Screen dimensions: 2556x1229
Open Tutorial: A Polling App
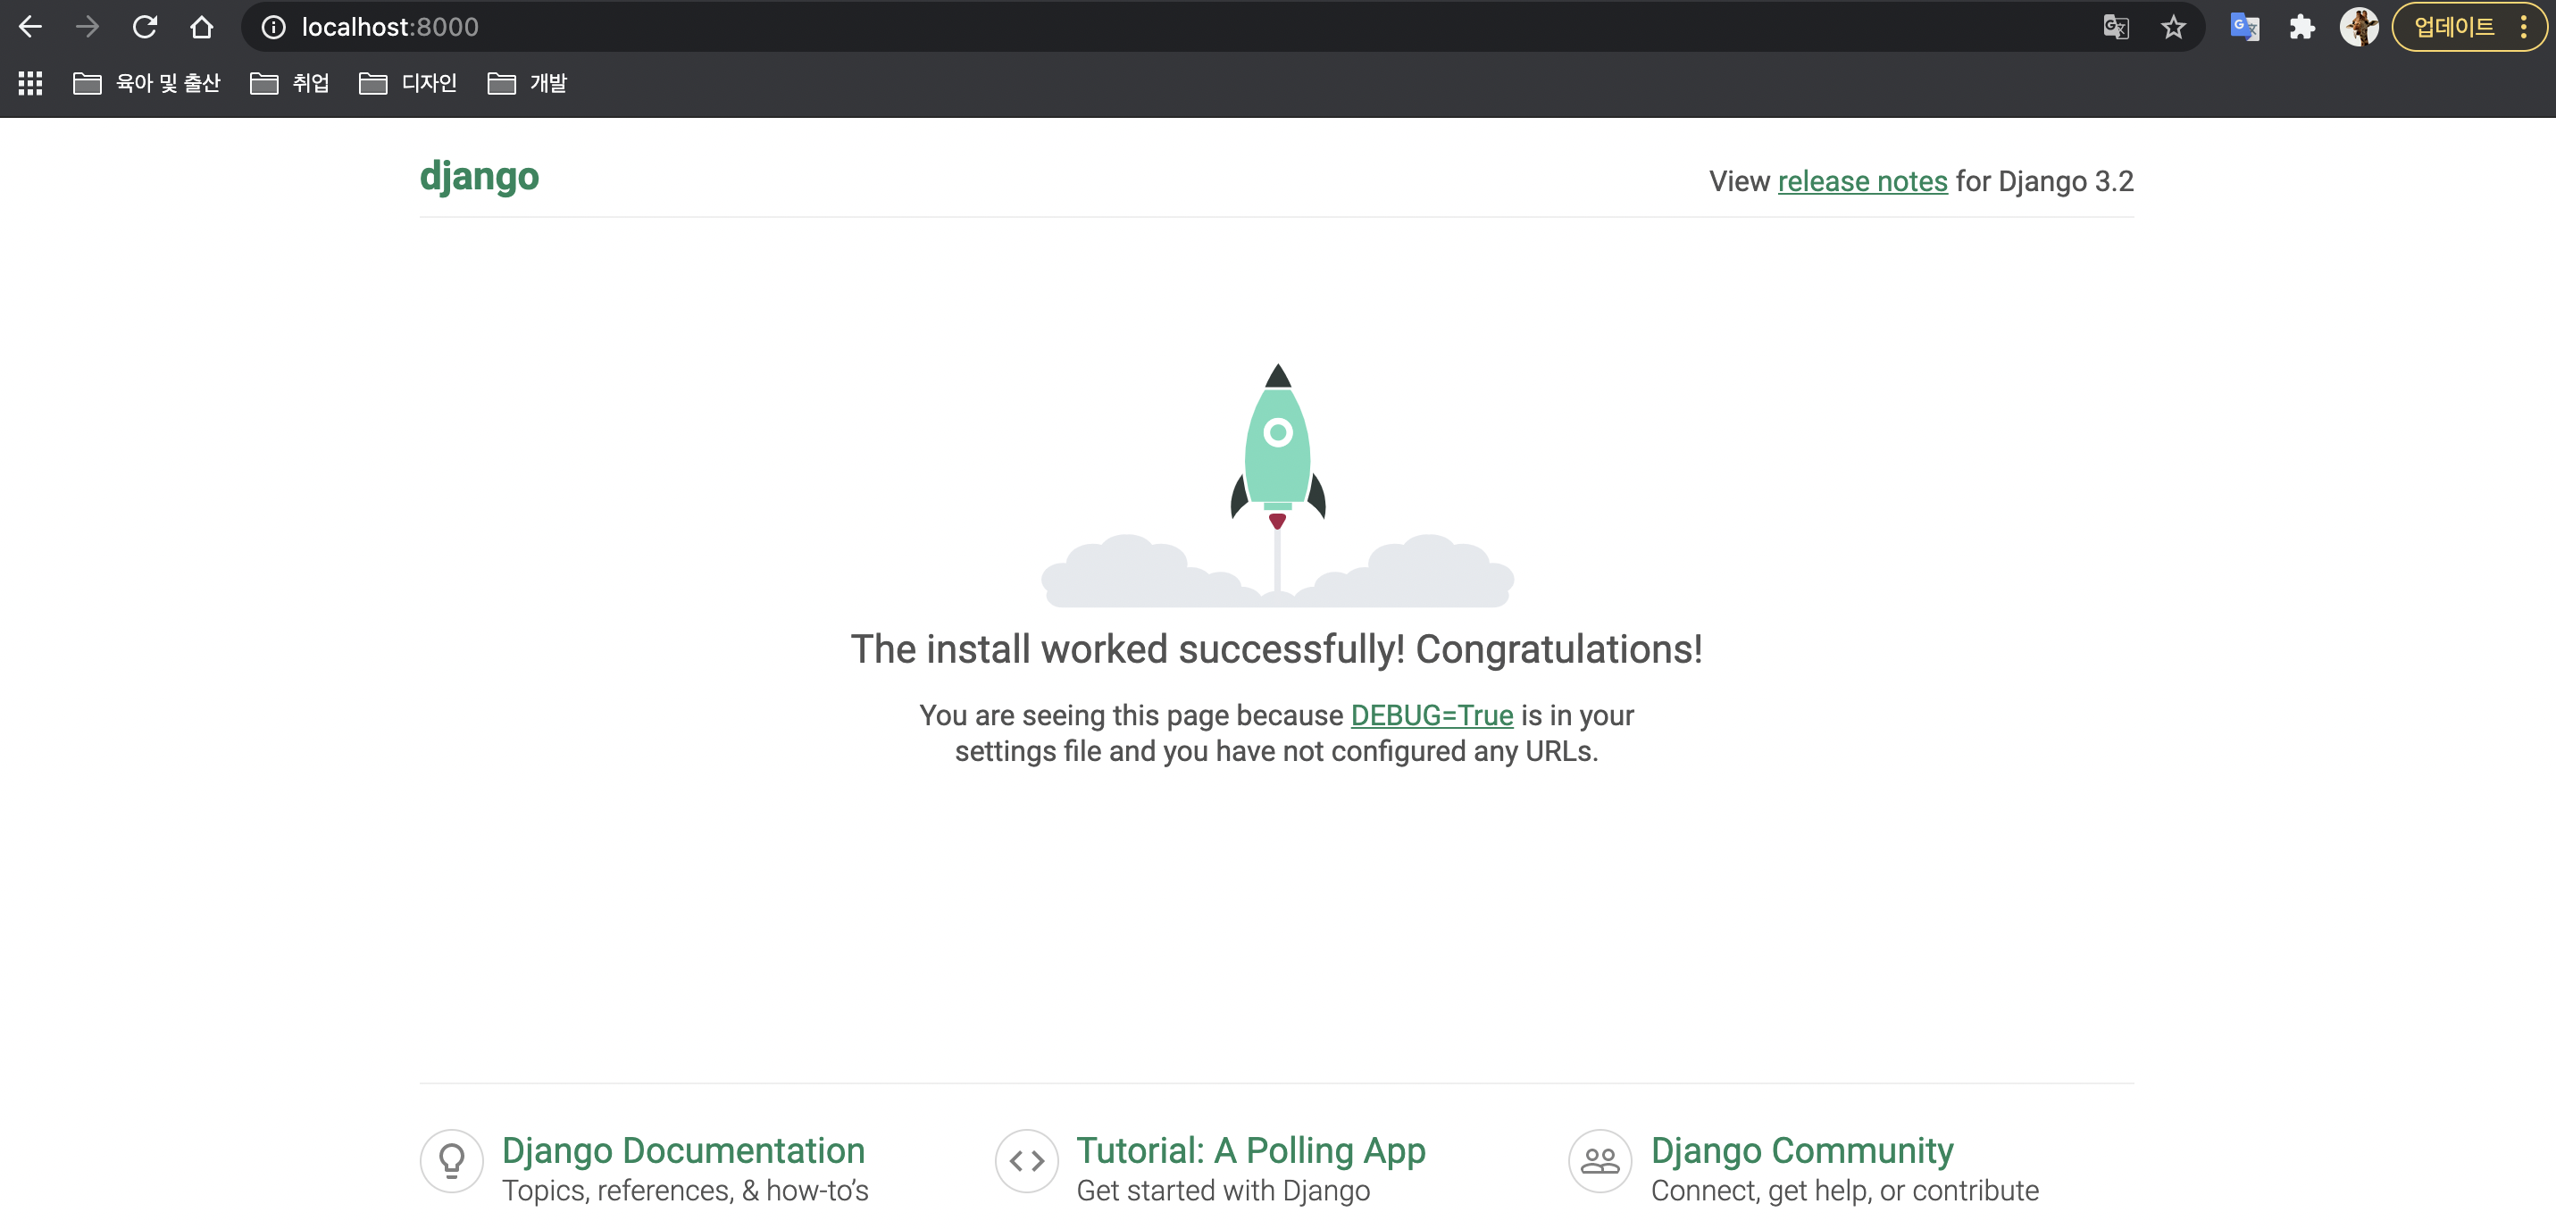point(1250,1150)
